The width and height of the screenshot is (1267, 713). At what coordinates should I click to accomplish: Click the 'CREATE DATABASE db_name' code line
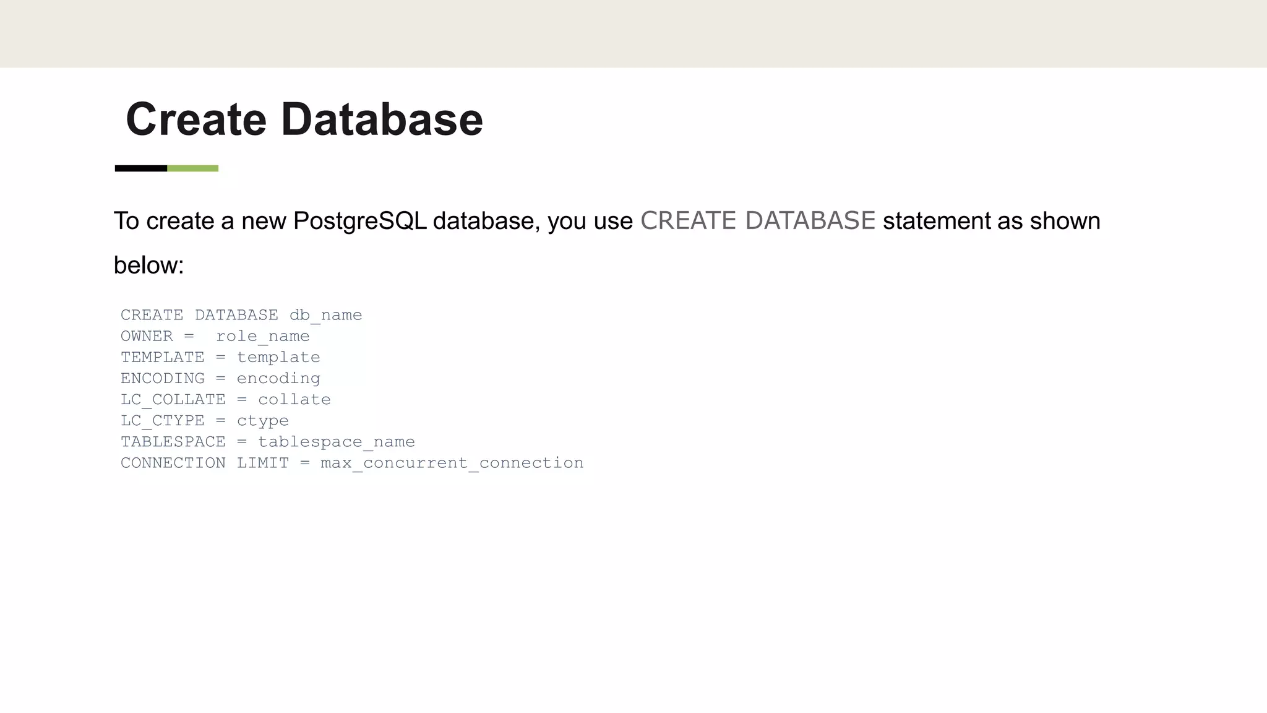tap(241, 315)
